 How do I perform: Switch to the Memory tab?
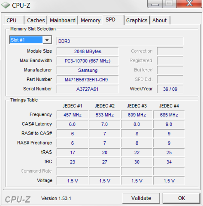[90, 20]
